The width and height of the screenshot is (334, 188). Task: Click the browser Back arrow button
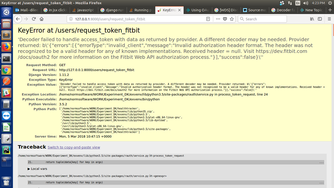(18, 19)
